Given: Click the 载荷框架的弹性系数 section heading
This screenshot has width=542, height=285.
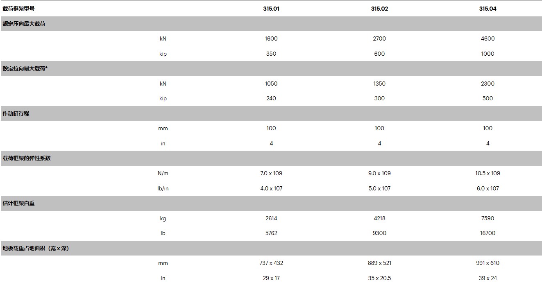Looking at the screenshot, I should [x=27, y=158].
